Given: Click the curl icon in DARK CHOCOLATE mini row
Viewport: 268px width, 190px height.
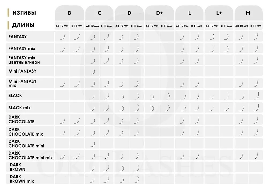Looking at the screenshot, I should coord(93,144).
